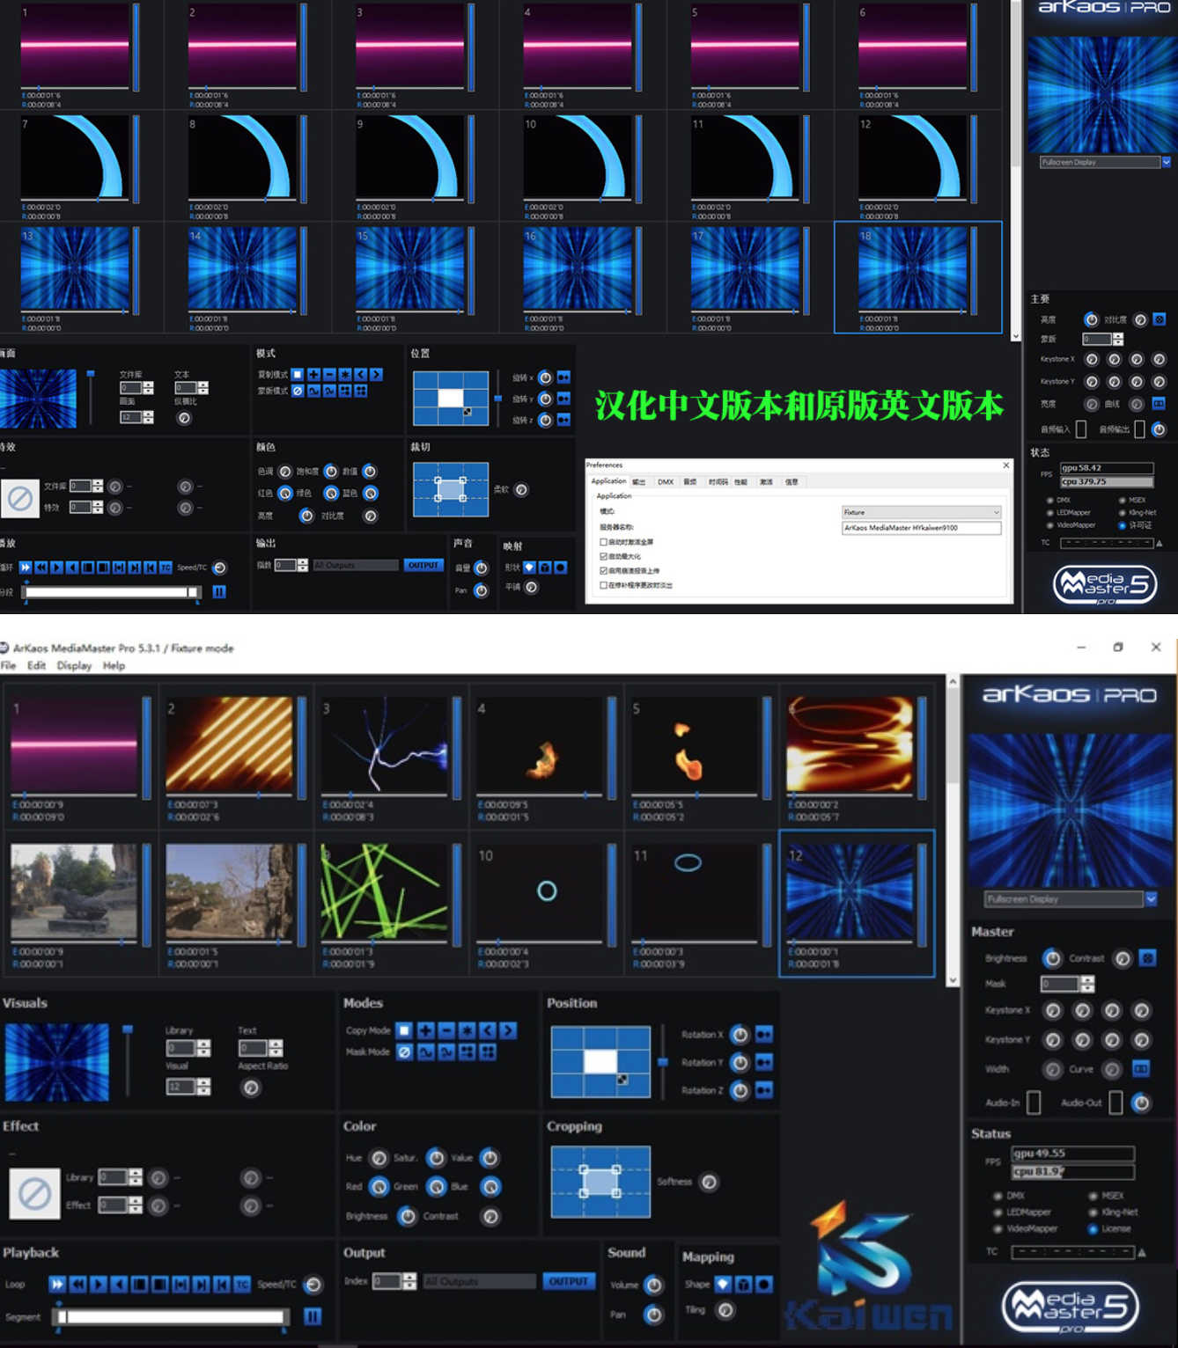Select the cube Shape icon in Mapping panel
Screen dimensions: 1178x1348
(743, 1285)
